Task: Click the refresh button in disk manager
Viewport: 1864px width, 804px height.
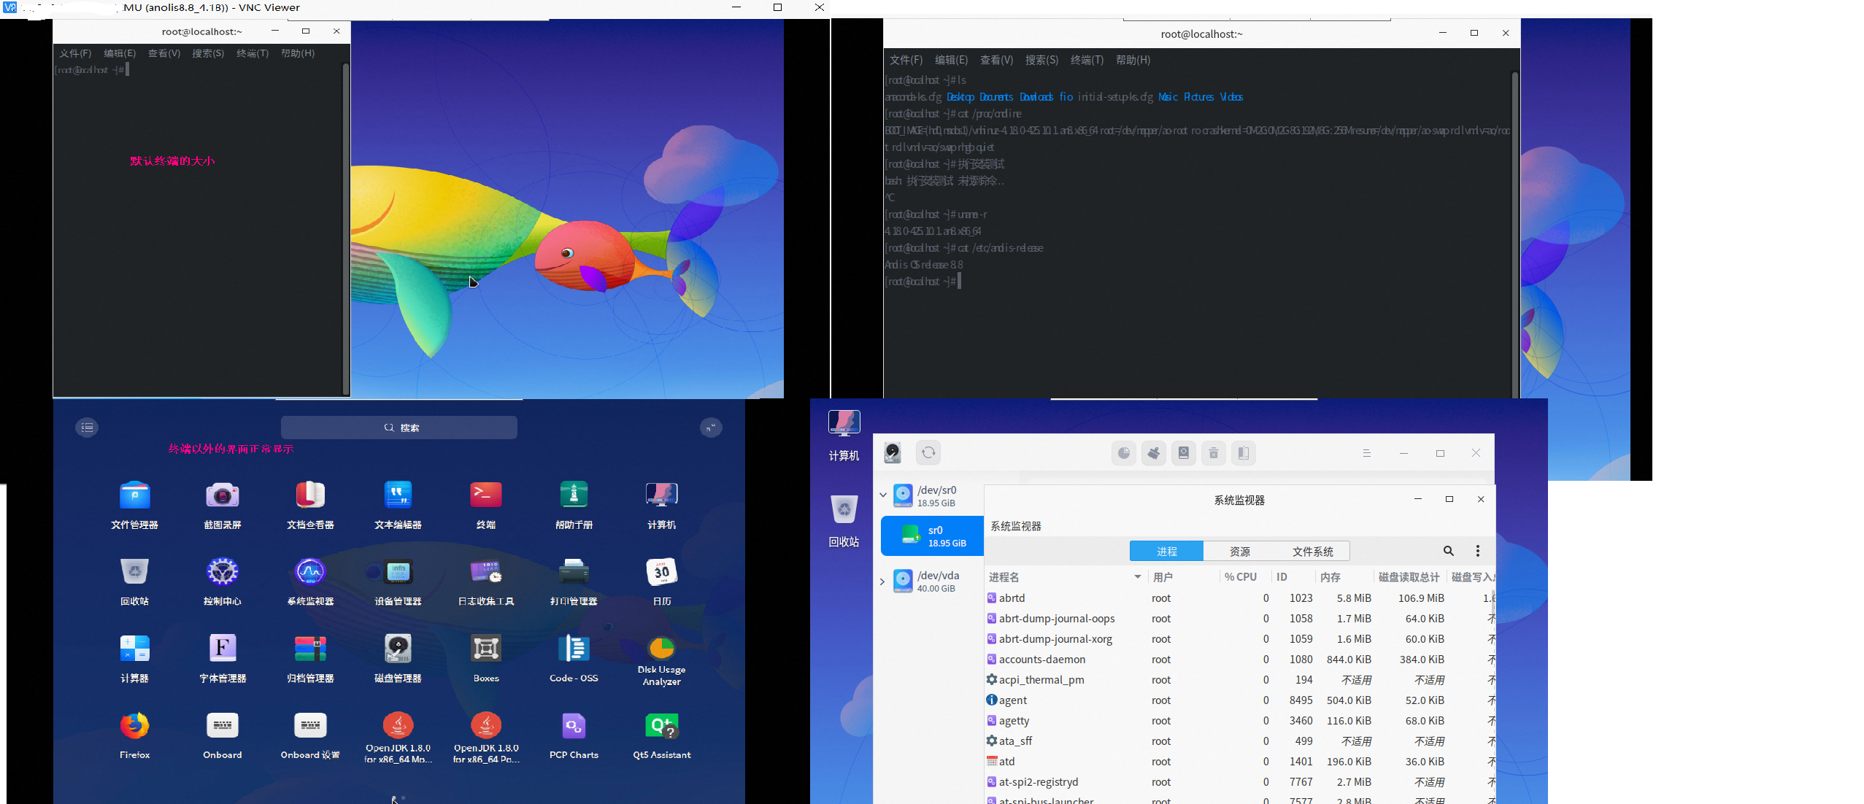Action: (x=928, y=453)
